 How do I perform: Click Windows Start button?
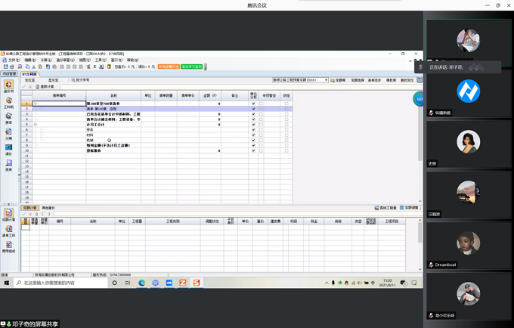point(7,283)
